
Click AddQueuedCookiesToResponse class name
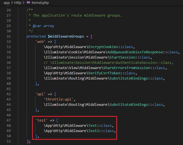pos(135,52)
